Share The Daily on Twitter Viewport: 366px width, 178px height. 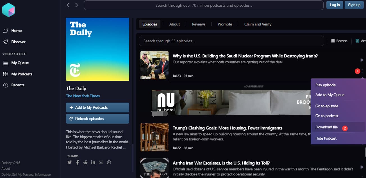[x=70, y=162]
